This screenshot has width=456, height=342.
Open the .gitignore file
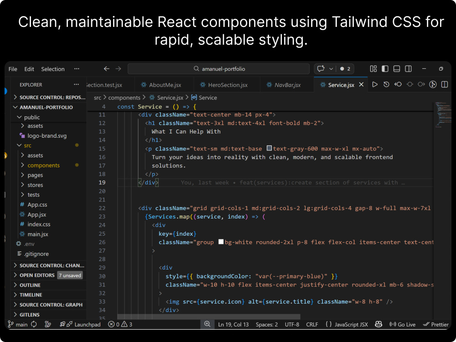(49, 254)
